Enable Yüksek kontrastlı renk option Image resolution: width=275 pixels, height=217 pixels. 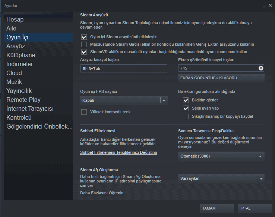point(84,112)
